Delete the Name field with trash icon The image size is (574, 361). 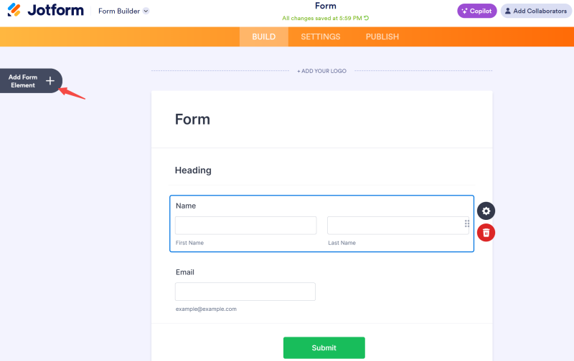tap(486, 232)
